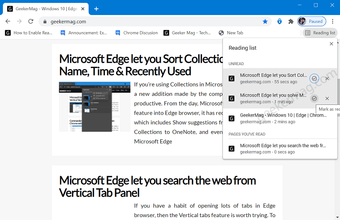Mark 'Sort Col...' entry as read

[x=314, y=79]
